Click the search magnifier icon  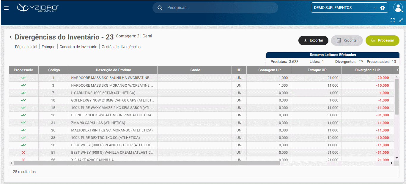[160, 8]
